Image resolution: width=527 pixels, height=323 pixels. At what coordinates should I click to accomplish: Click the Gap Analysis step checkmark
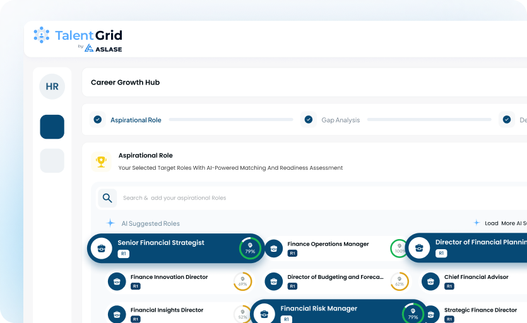point(309,119)
